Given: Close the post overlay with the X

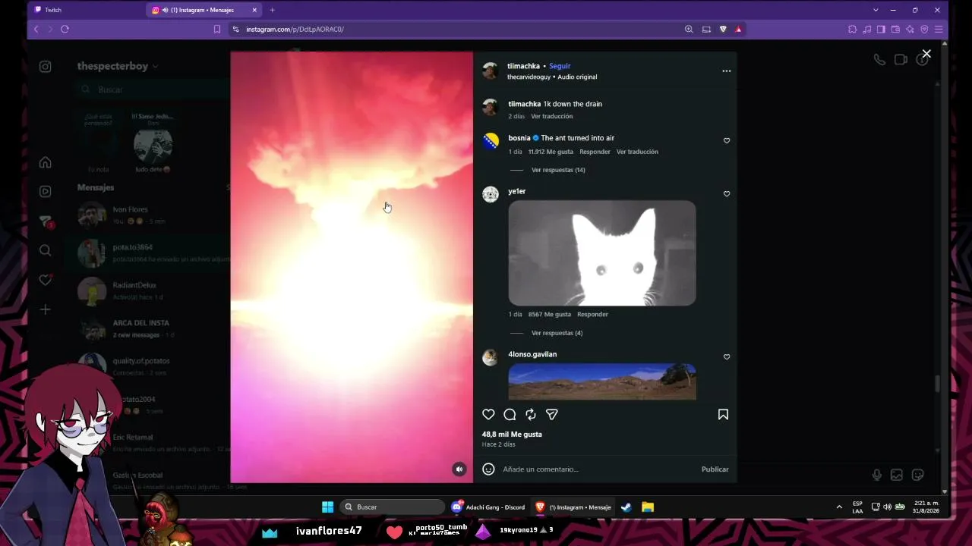Looking at the screenshot, I should [x=926, y=54].
